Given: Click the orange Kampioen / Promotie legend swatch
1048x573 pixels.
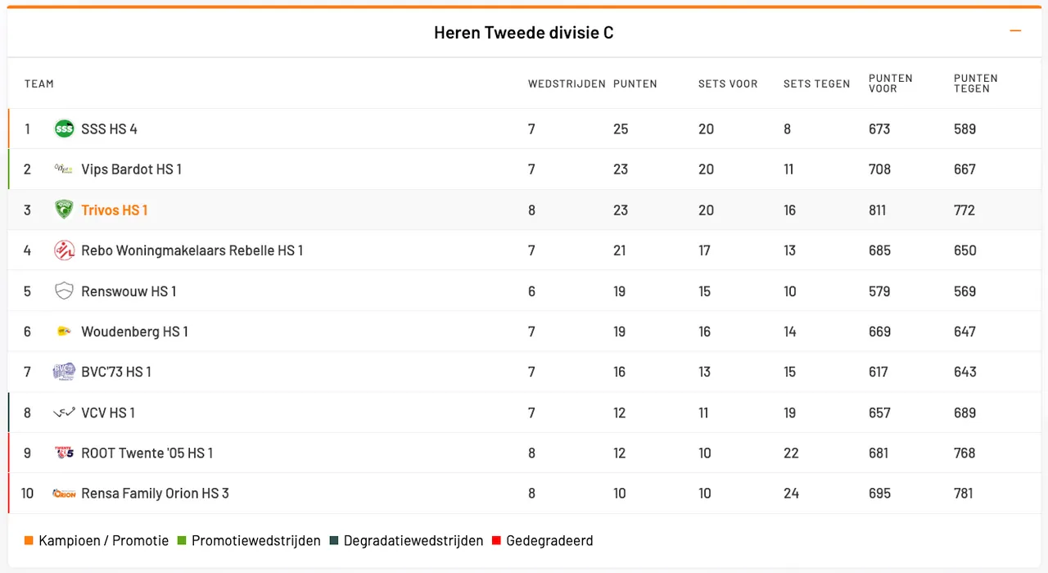Looking at the screenshot, I should click(29, 541).
